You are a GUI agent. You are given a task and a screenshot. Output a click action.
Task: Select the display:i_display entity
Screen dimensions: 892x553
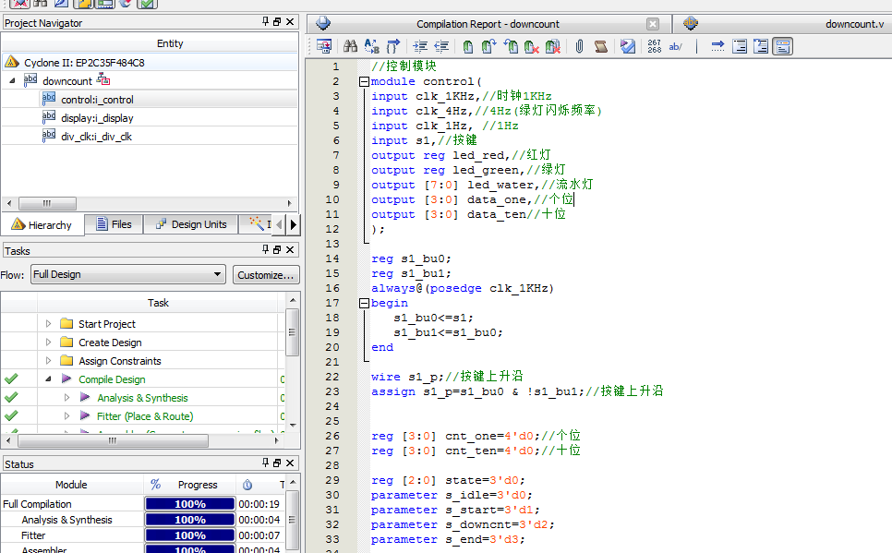(x=97, y=118)
